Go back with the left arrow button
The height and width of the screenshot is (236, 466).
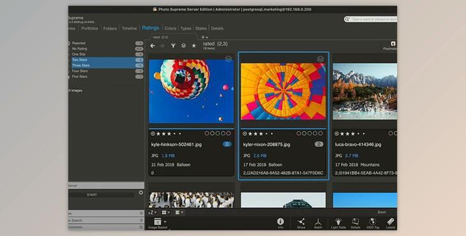coord(153,46)
